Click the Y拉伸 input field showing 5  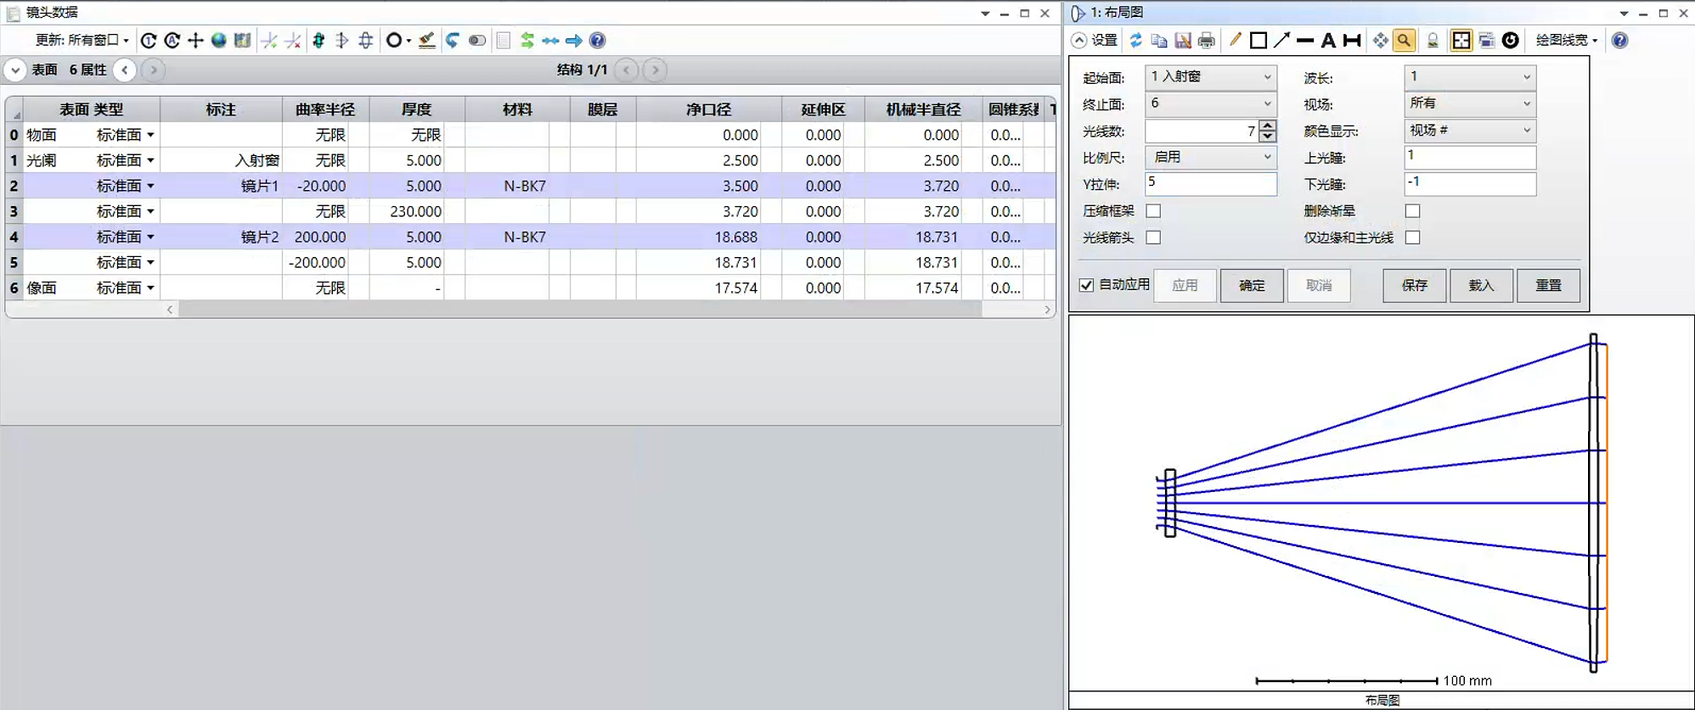1210,184
